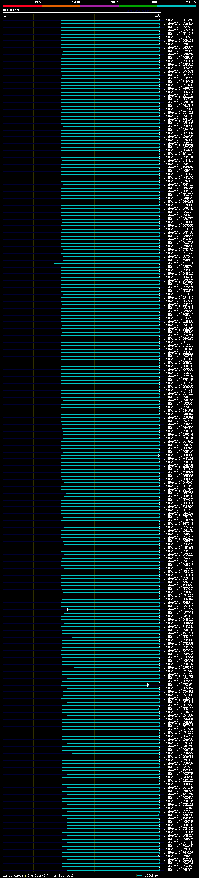Click hit label UniRef100_B1PRK2
Viewport: 199px width, 878px height.
178,78
